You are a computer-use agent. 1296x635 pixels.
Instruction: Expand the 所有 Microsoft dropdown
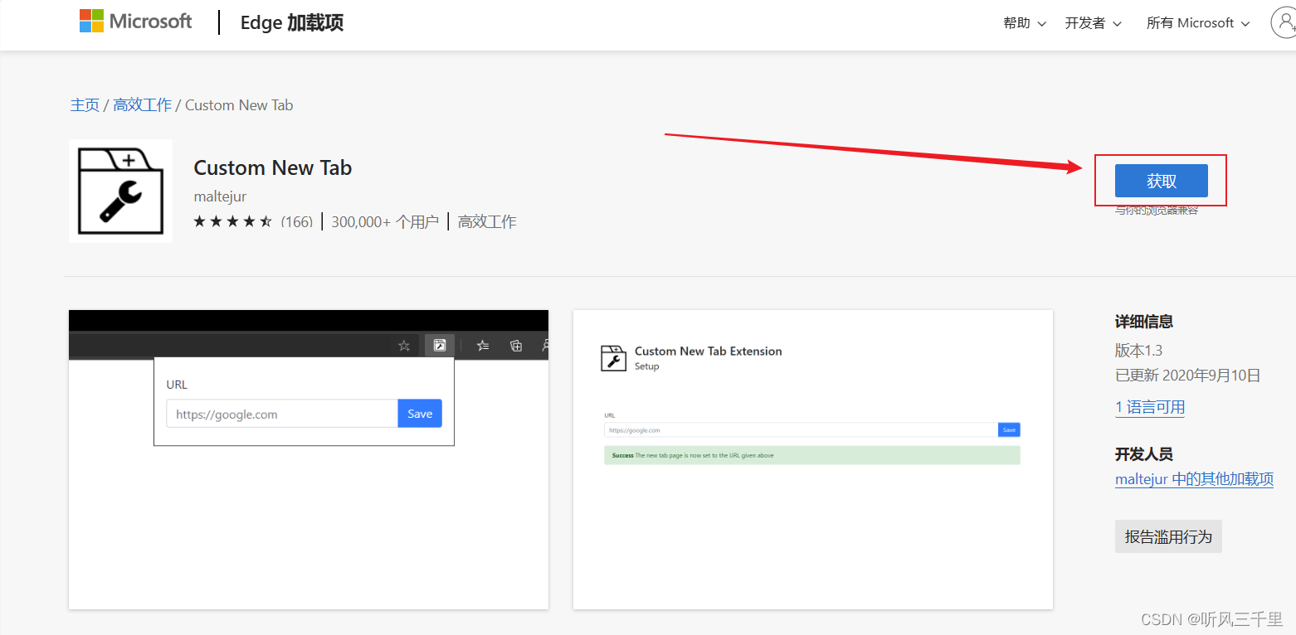click(x=1198, y=23)
